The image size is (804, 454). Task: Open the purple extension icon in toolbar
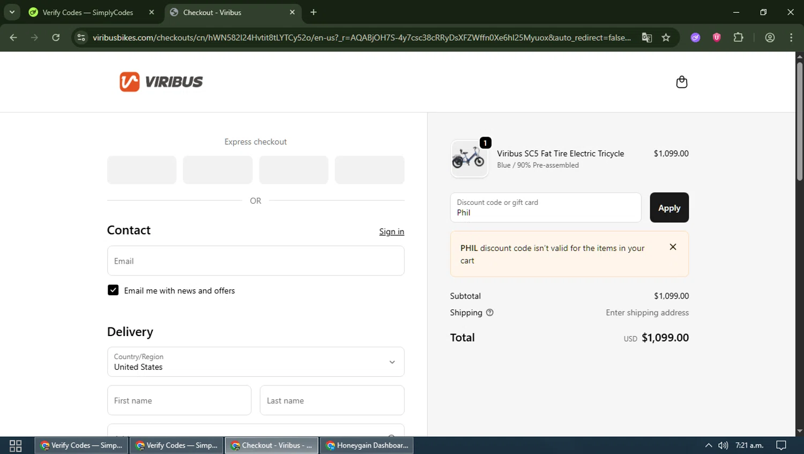pyautogui.click(x=695, y=38)
